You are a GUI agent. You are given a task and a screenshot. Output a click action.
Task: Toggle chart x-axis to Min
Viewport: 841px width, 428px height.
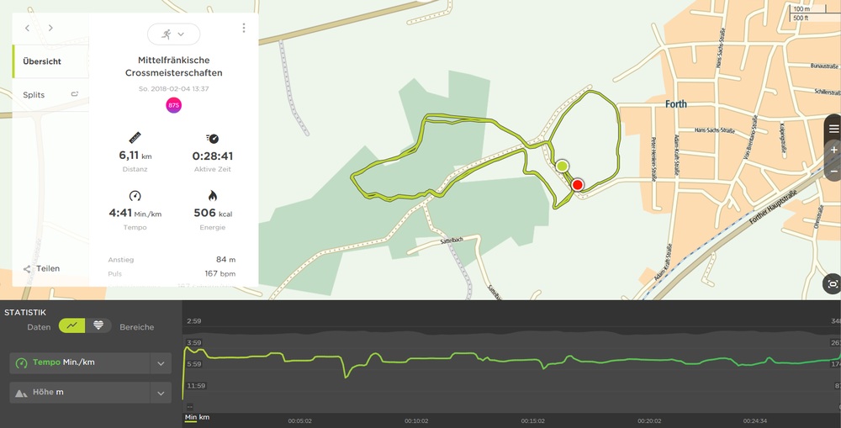point(191,417)
